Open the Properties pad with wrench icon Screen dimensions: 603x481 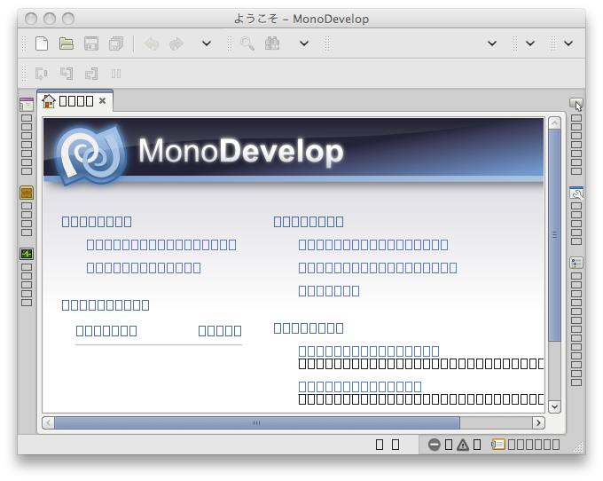point(576,193)
